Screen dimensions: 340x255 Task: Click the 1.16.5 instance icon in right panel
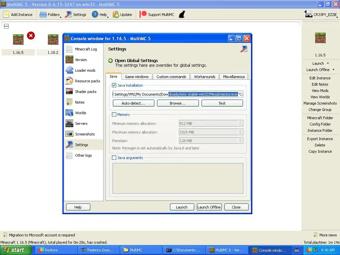(320, 38)
